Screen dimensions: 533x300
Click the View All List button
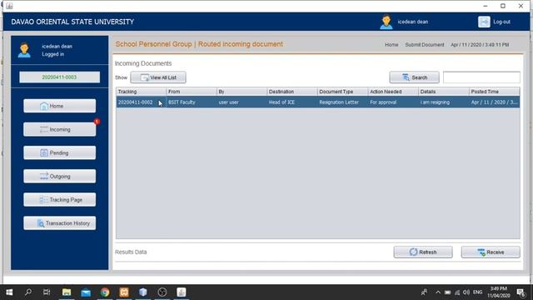[158, 77]
